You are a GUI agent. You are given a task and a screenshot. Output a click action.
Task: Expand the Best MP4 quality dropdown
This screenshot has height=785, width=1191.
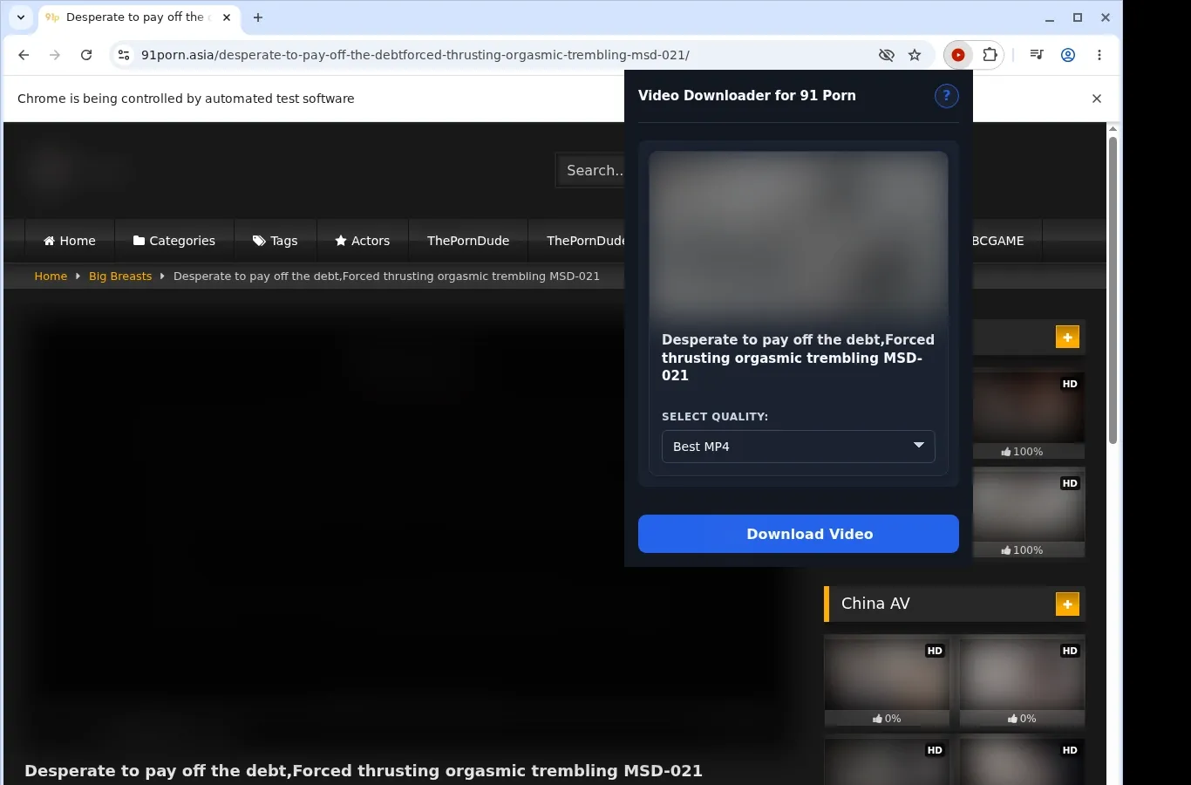coord(798,447)
